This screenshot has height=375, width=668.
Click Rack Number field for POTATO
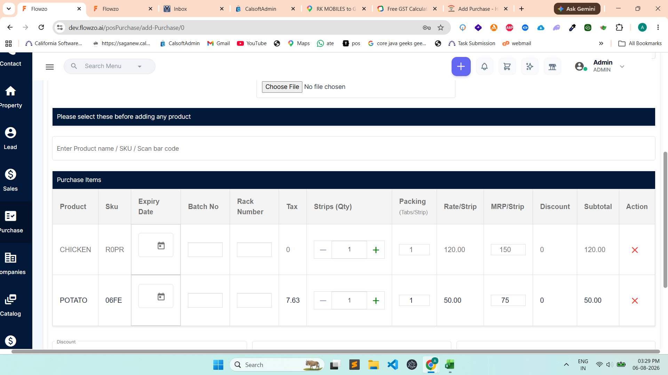click(254, 300)
